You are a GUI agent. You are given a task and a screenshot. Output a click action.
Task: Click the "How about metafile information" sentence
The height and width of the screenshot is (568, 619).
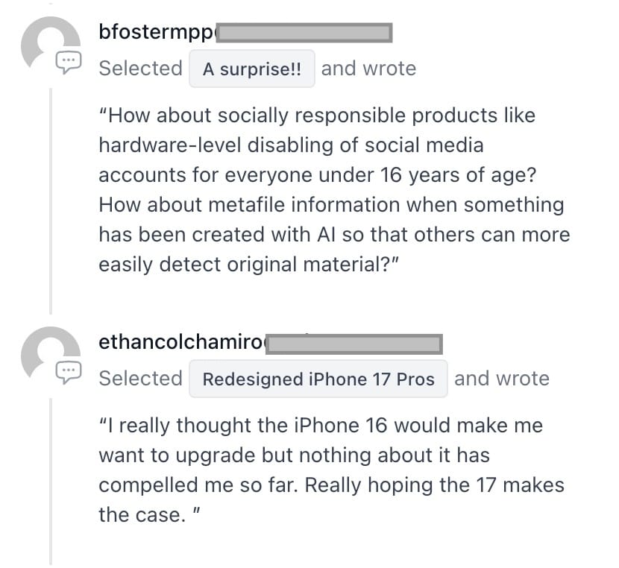click(334, 235)
